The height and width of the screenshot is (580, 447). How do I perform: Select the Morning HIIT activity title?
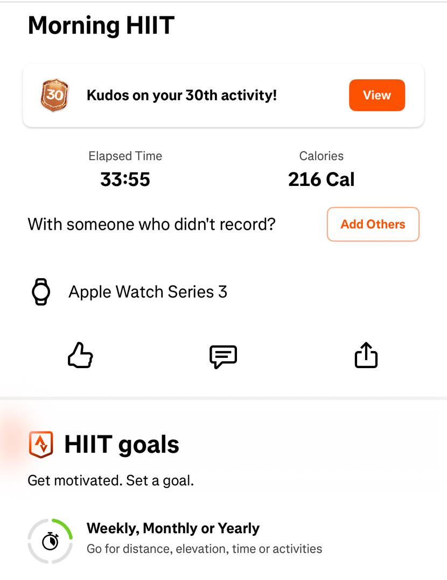pos(101,25)
